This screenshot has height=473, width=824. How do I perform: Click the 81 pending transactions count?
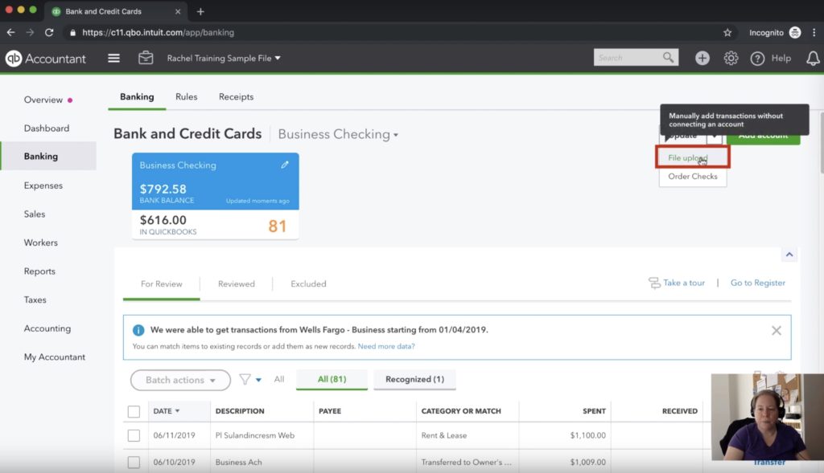[278, 226]
